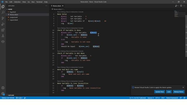Open the Help menu
The height and width of the screenshot is (105, 187).
(46, 2)
